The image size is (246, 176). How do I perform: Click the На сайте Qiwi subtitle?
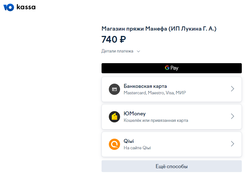[137, 148]
